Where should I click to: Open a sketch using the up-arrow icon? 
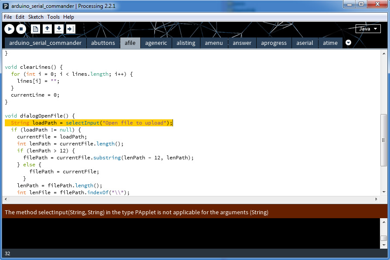[47, 29]
